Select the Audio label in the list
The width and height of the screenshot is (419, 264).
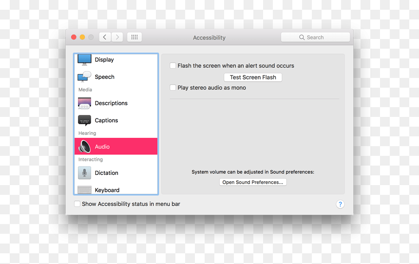pos(102,147)
